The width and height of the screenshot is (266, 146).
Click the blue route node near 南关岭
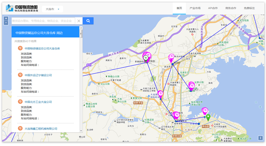(173, 64)
